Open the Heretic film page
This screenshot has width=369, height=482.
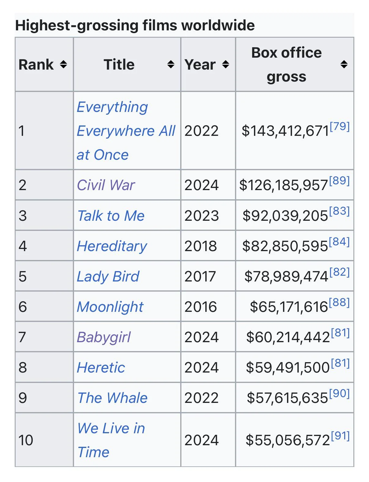[x=101, y=367]
